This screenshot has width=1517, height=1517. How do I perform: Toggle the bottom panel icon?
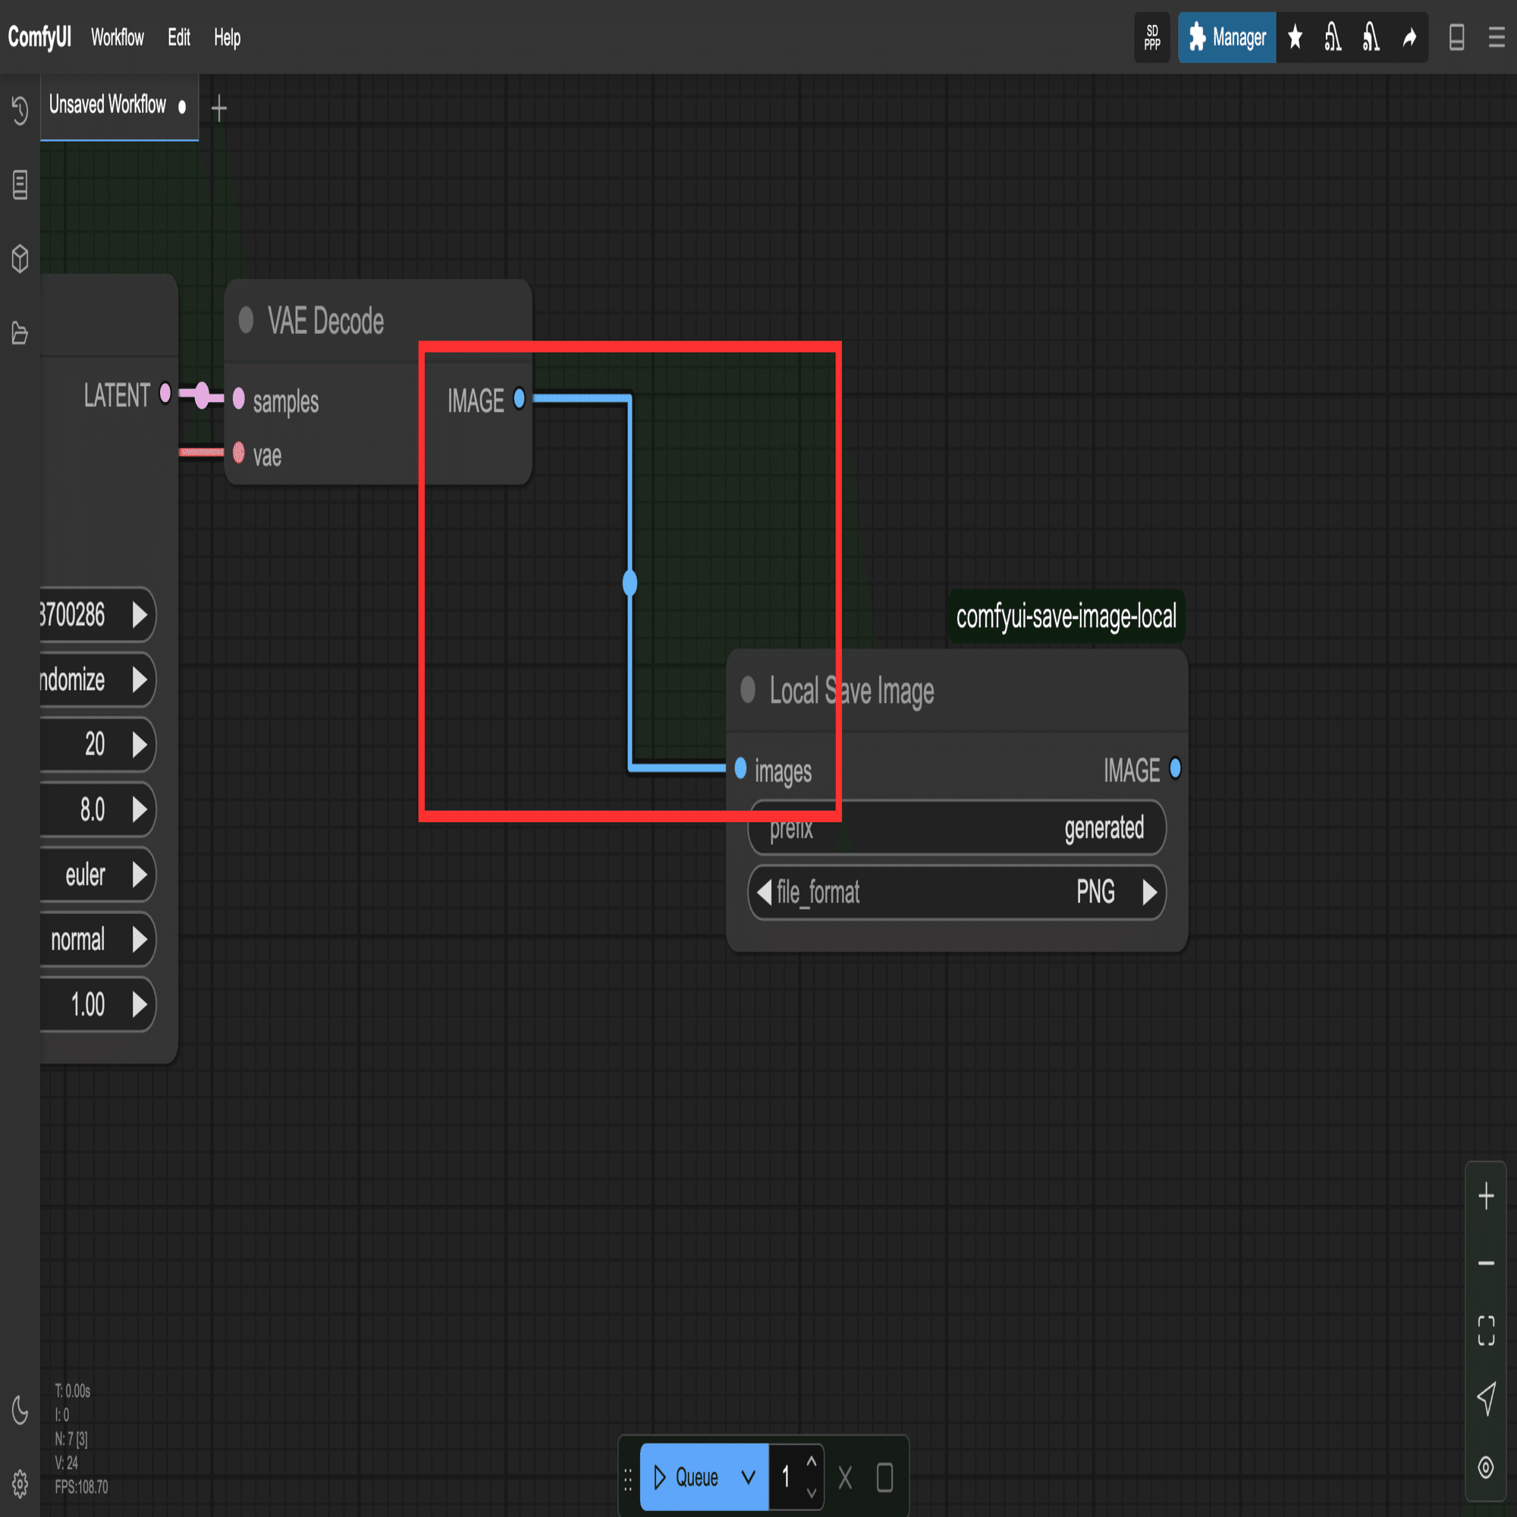point(1456,37)
